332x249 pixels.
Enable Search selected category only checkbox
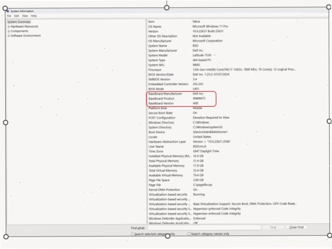pos(132,234)
